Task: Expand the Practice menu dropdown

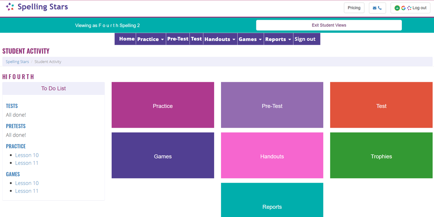Action: [x=150, y=39]
